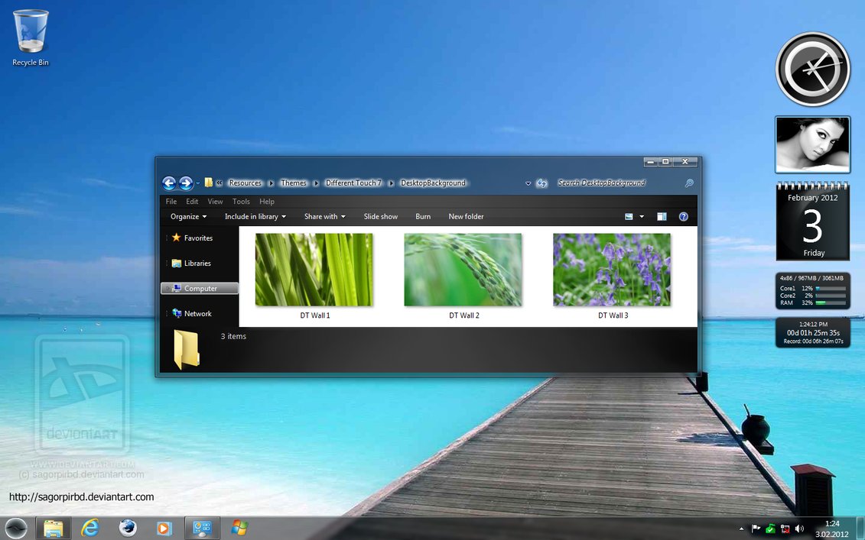Click the refresh icon beside the address bar
The height and width of the screenshot is (540, 865).
pyautogui.click(x=541, y=183)
